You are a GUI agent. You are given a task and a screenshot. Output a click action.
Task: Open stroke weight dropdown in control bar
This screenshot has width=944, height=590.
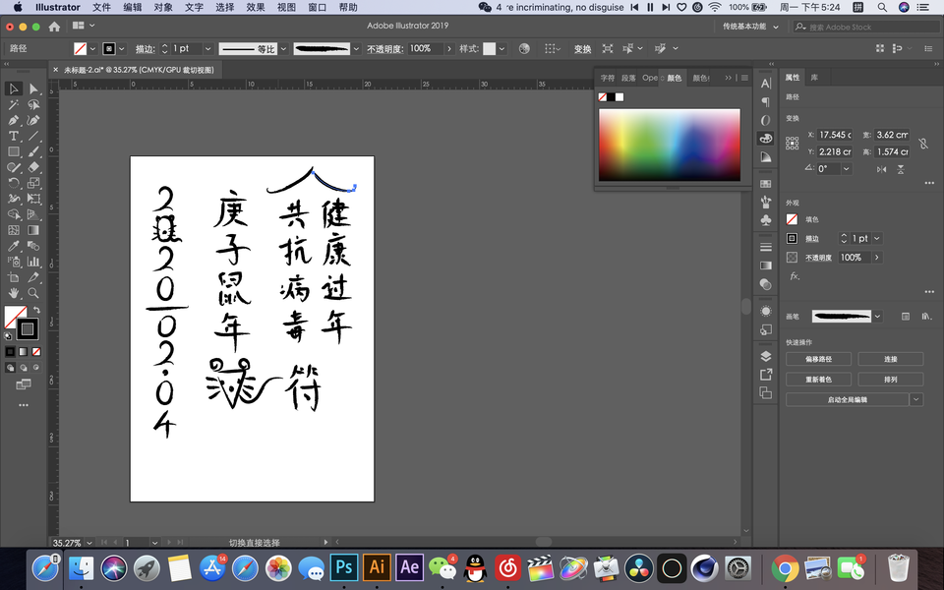click(x=207, y=49)
